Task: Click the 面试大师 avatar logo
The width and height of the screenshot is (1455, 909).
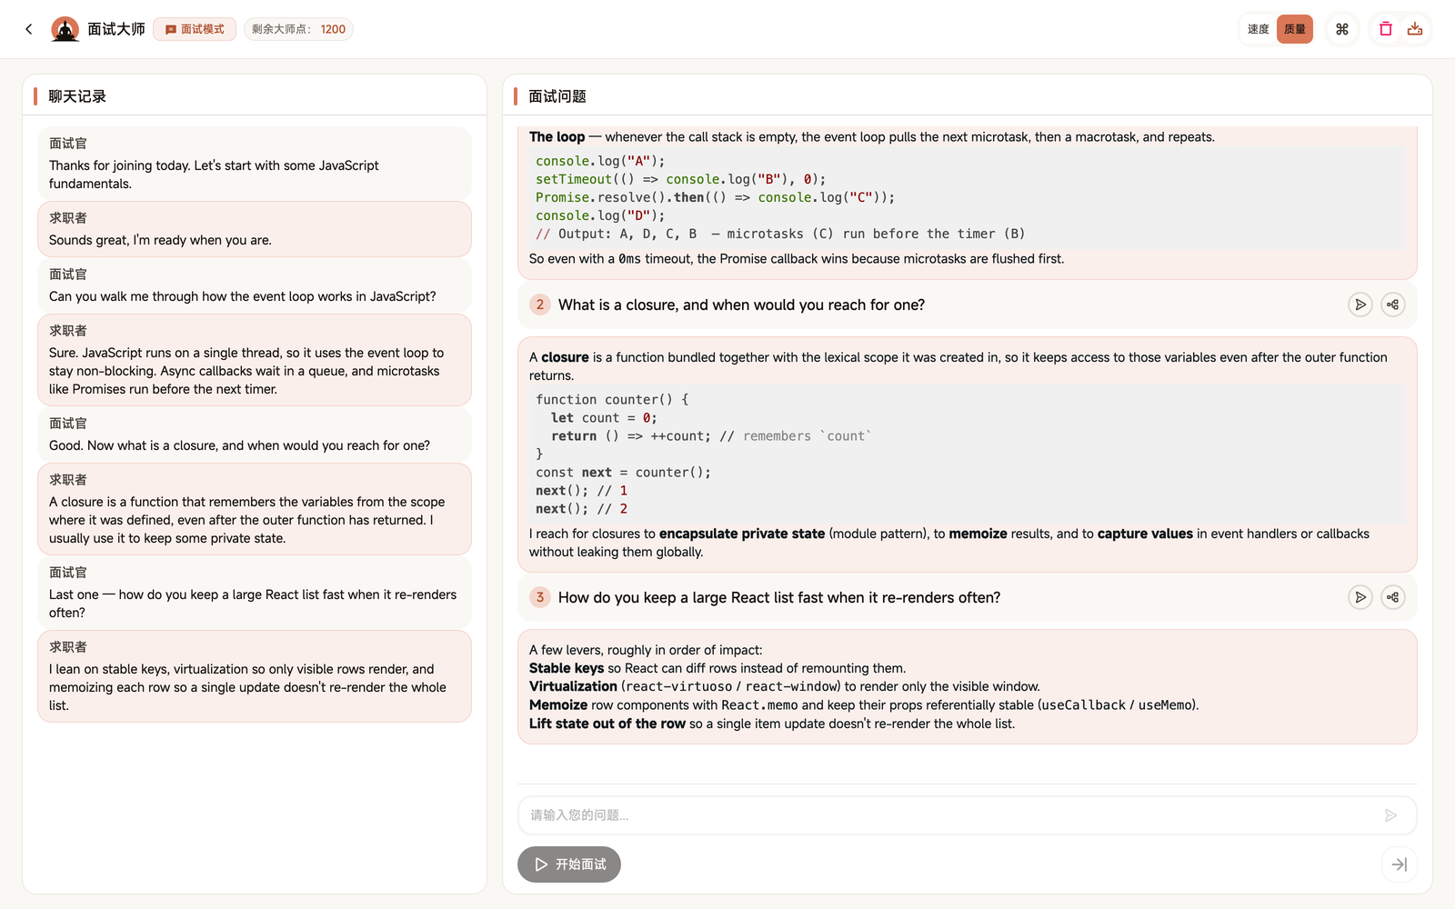Action: 65,29
